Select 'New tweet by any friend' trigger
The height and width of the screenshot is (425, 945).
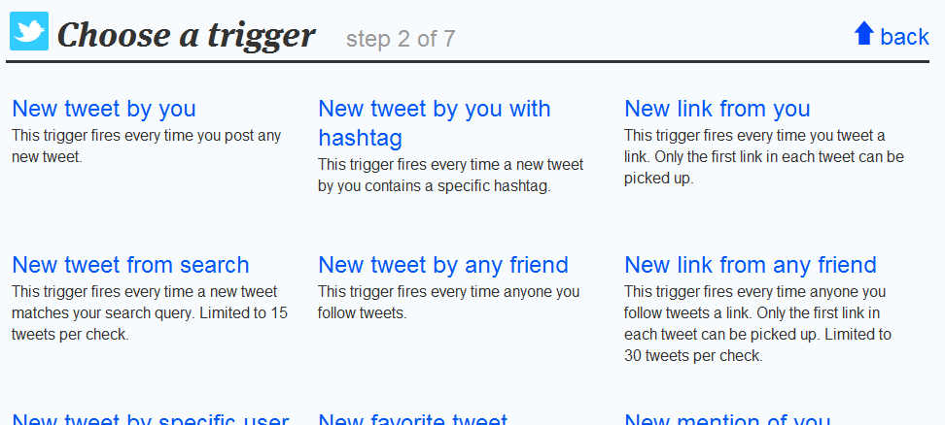[x=443, y=265]
